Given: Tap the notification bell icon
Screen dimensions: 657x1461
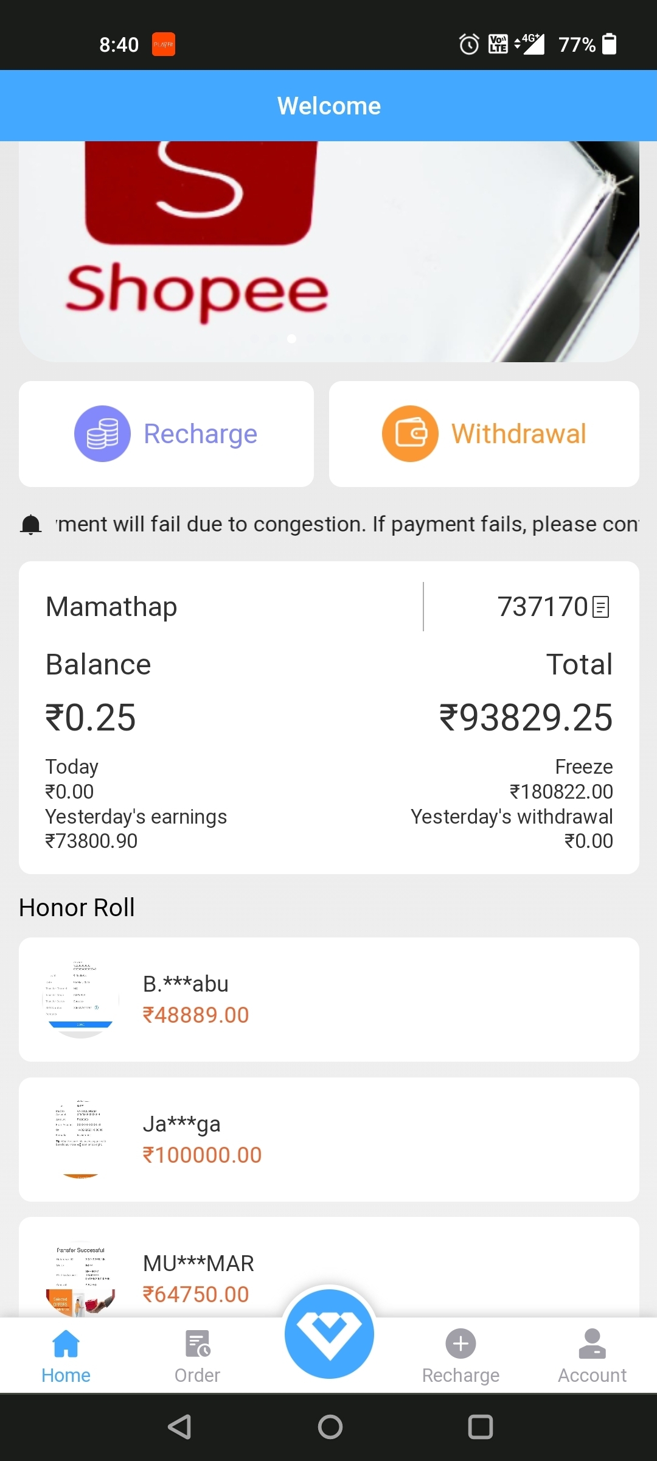Looking at the screenshot, I should [31, 524].
